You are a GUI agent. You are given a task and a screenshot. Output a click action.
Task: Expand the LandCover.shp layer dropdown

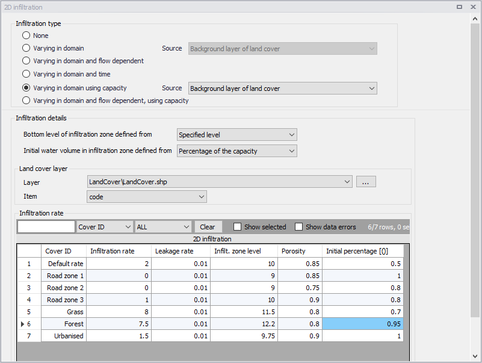(220, 182)
